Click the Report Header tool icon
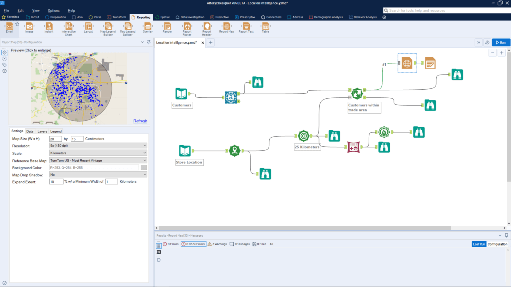This screenshot has width=511, height=287. click(x=207, y=26)
